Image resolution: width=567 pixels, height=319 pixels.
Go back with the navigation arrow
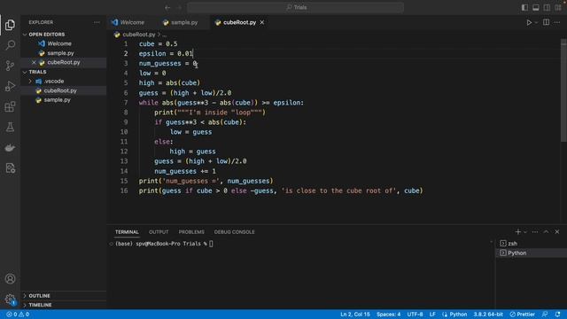click(167, 7)
